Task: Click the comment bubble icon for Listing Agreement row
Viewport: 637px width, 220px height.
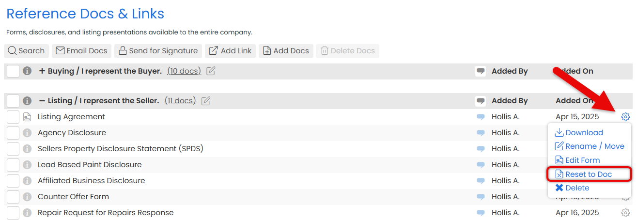Action: (481, 117)
